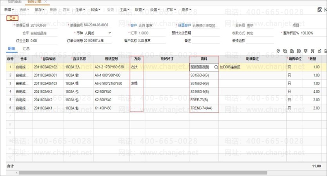
Task: Click the blue 客户 label link
Action: coord(133,25)
